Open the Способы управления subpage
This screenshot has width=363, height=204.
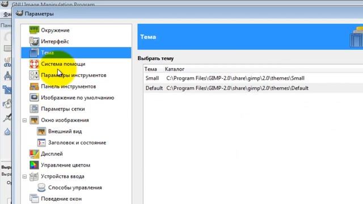pyautogui.click(x=75, y=188)
